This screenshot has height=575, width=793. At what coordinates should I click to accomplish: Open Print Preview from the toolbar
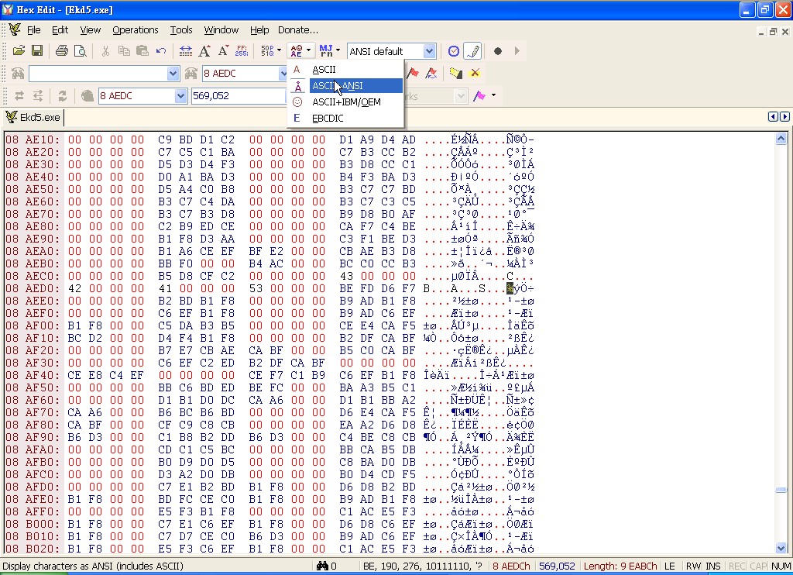tap(80, 50)
